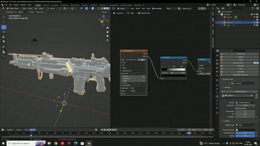This screenshot has width=260, height=146.
Task: Open the Render menu
Action: point(16,5)
